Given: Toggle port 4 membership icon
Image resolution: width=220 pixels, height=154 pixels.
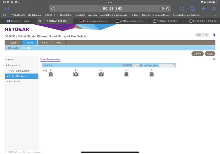Looking at the screenshot, I should (127, 74).
